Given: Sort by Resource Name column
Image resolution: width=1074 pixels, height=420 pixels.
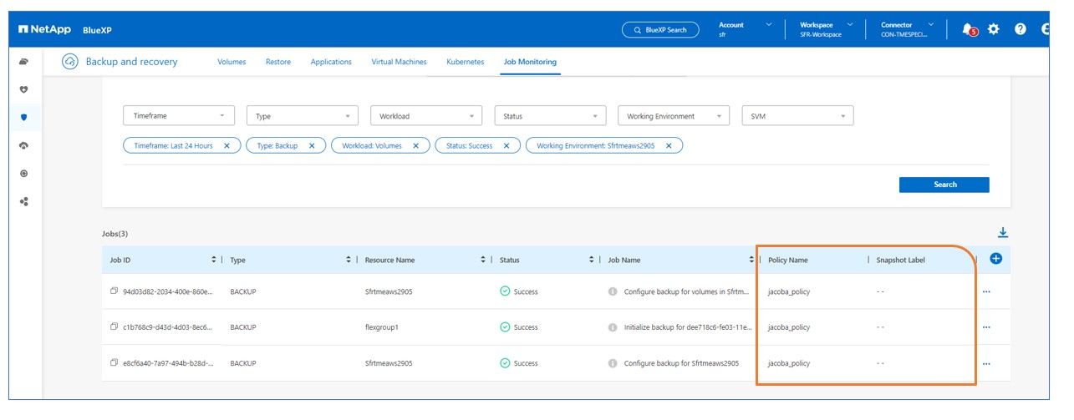Looking at the screenshot, I should click(483, 260).
